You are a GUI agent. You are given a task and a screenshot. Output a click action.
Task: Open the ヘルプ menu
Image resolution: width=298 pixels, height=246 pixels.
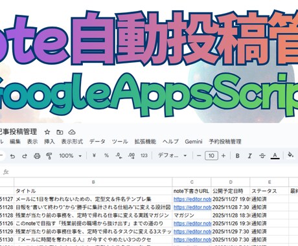(170, 142)
